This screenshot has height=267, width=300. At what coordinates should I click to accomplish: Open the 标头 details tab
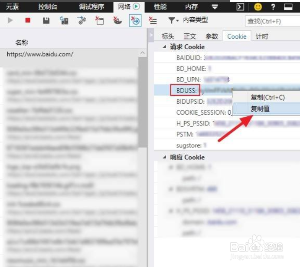168,36
